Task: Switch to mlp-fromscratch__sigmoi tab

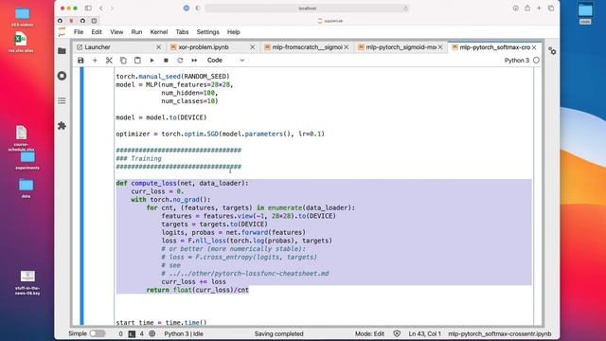Action: [307, 47]
